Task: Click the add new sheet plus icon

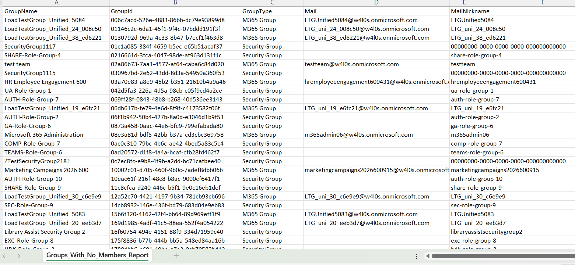Action: [176, 256]
